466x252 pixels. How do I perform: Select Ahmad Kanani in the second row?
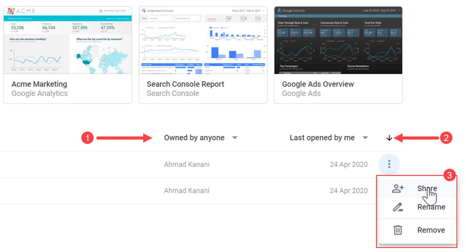[x=187, y=191]
